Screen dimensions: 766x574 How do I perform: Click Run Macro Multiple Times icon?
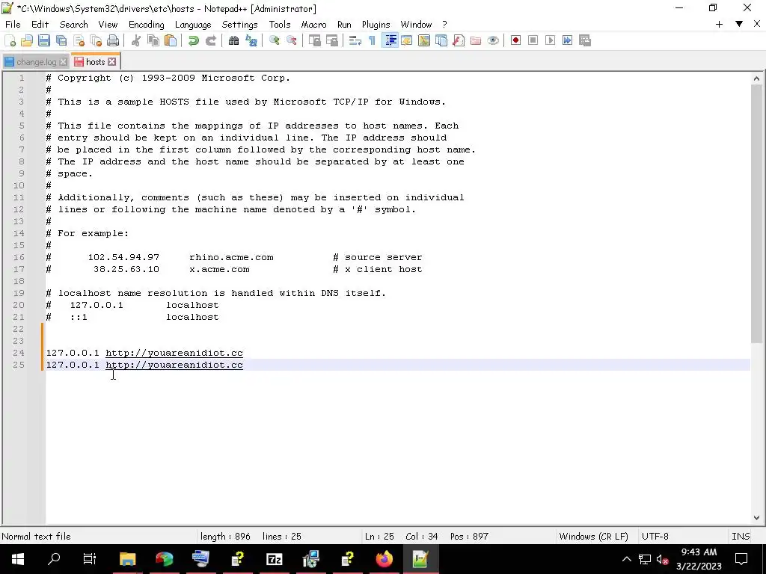pos(567,40)
